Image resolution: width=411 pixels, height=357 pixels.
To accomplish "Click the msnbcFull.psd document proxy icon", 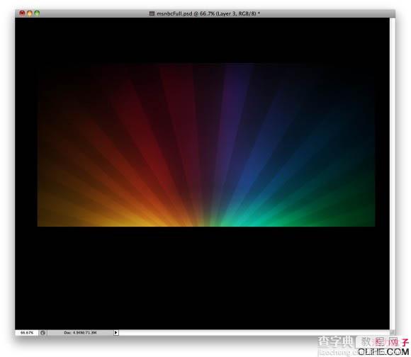I will coord(152,13).
